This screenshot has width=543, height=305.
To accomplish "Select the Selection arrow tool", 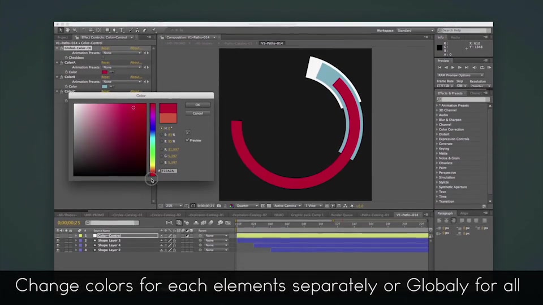I will pos(61,30).
